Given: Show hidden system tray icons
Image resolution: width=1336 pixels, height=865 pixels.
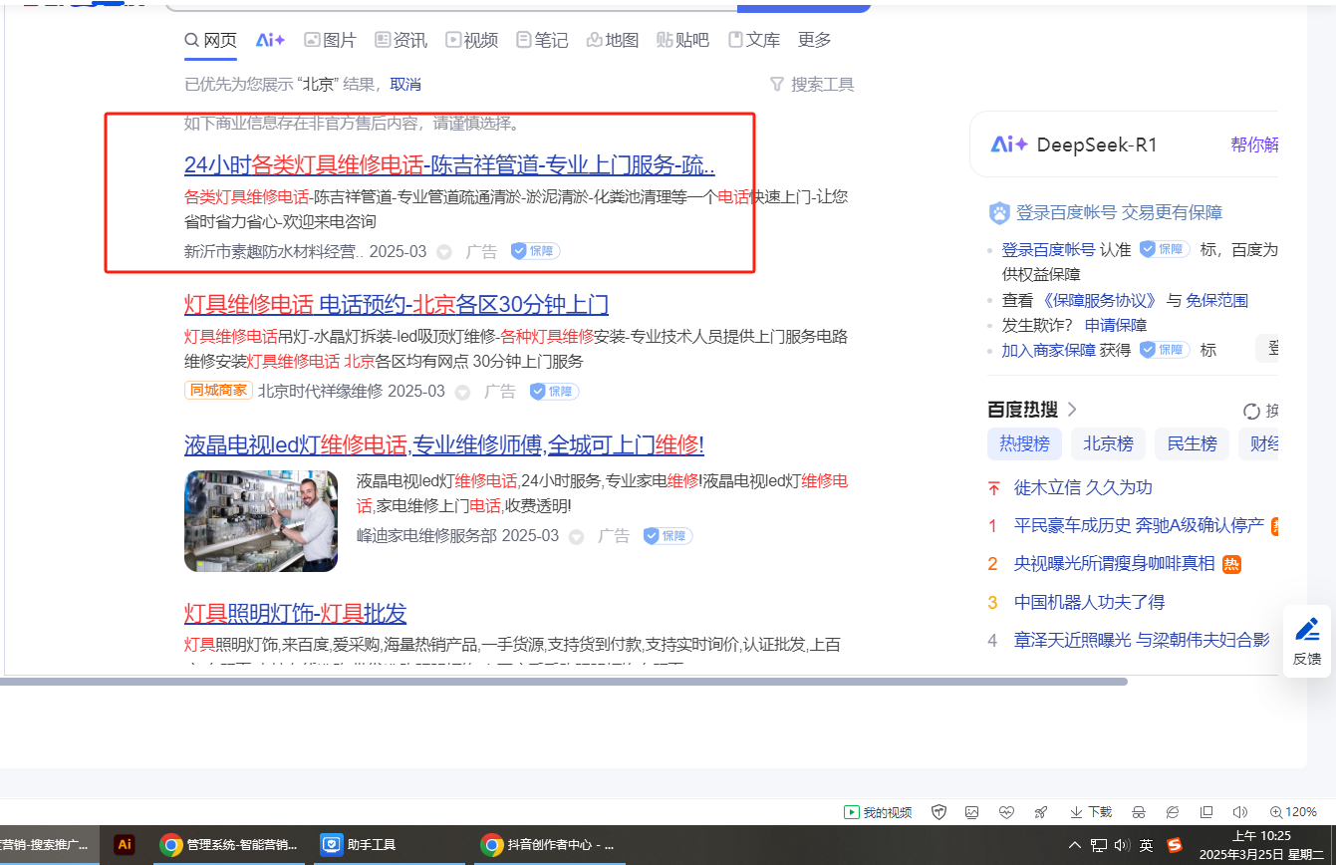Looking at the screenshot, I should click(1075, 845).
